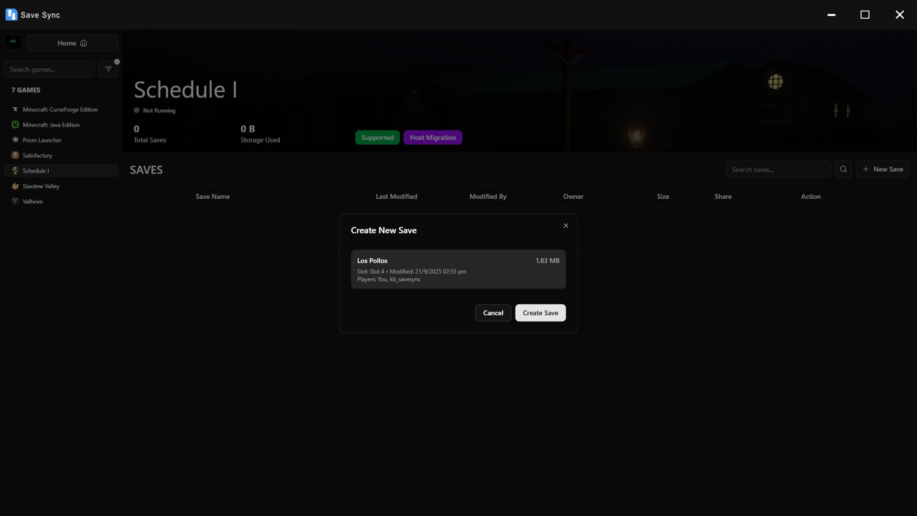Select Stardew Valley from the games list
Screen dimensions: 917x516
(41, 186)
